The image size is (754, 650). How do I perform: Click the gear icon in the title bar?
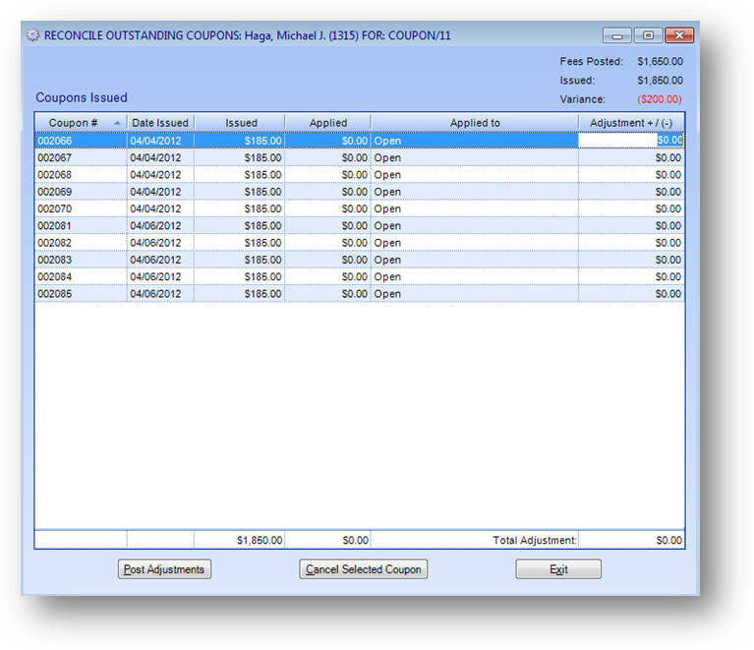coord(32,35)
